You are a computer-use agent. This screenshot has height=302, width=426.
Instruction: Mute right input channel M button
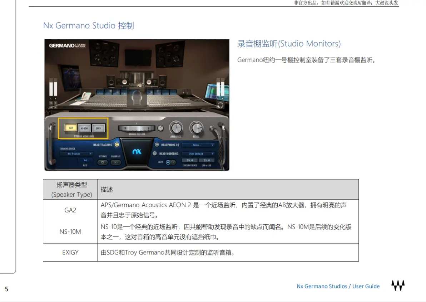(55, 103)
